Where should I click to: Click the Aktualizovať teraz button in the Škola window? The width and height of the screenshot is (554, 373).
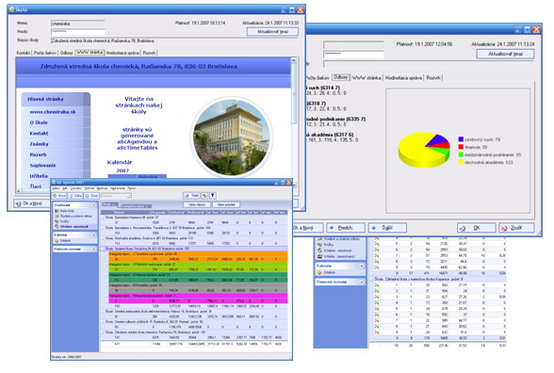272,31
